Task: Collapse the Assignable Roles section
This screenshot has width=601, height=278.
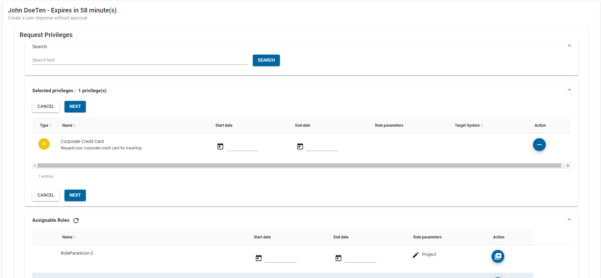Action: (569, 220)
